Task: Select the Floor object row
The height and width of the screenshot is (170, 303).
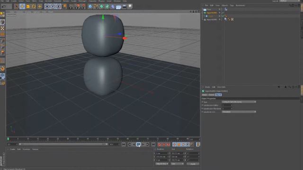Action: (209, 9)
